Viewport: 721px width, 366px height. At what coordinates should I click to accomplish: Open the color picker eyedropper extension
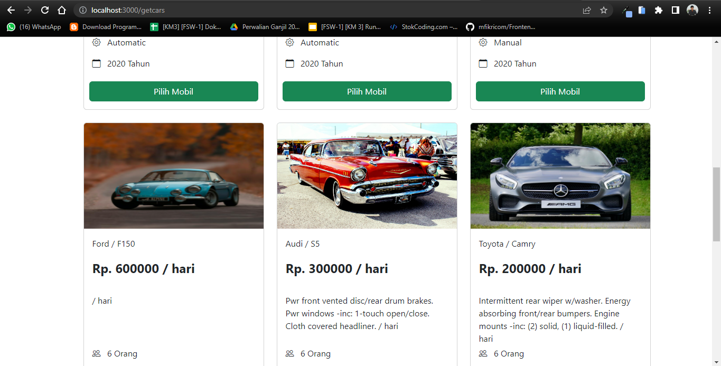pyautogui.click(x=626, y=11)
